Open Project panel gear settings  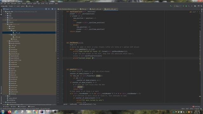pyautogui.click(x=52, y=9)
